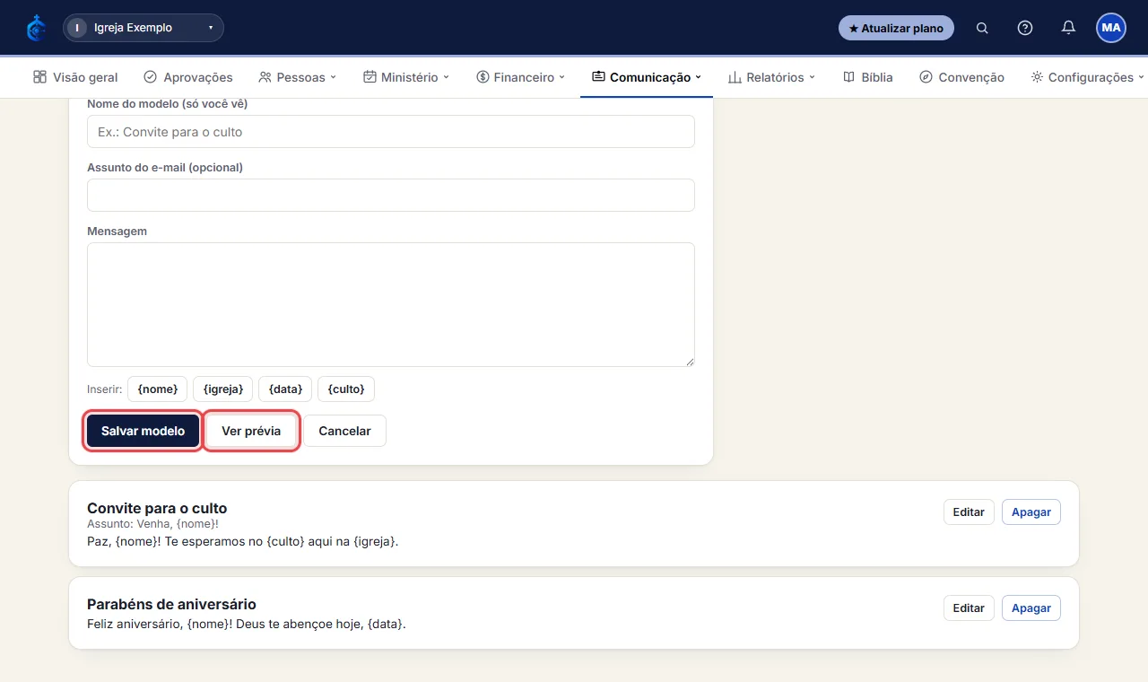Edit the Parabéns de aniversário template
The height and width of the screenshot is (682, 1148).
click(969, 608)
